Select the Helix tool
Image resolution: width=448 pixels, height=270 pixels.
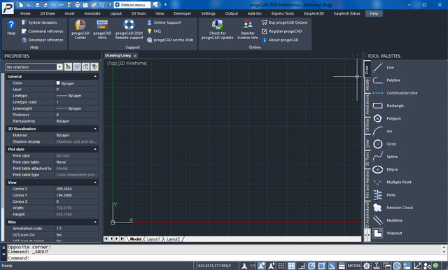[x=384, y=195]
